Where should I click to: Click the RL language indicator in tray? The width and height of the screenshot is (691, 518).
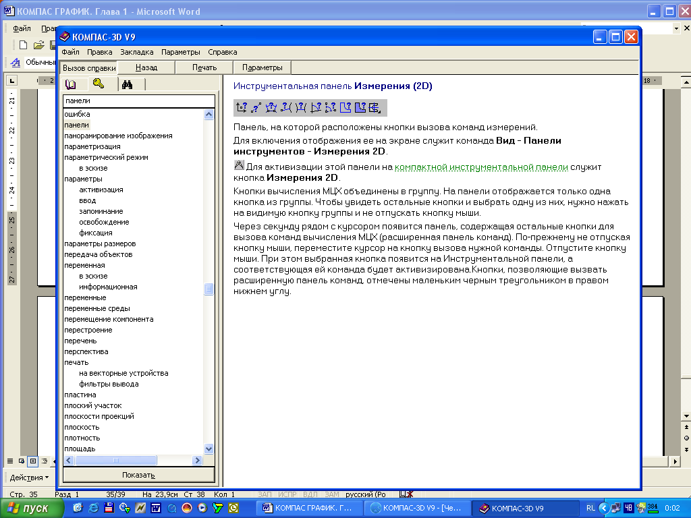590,508
